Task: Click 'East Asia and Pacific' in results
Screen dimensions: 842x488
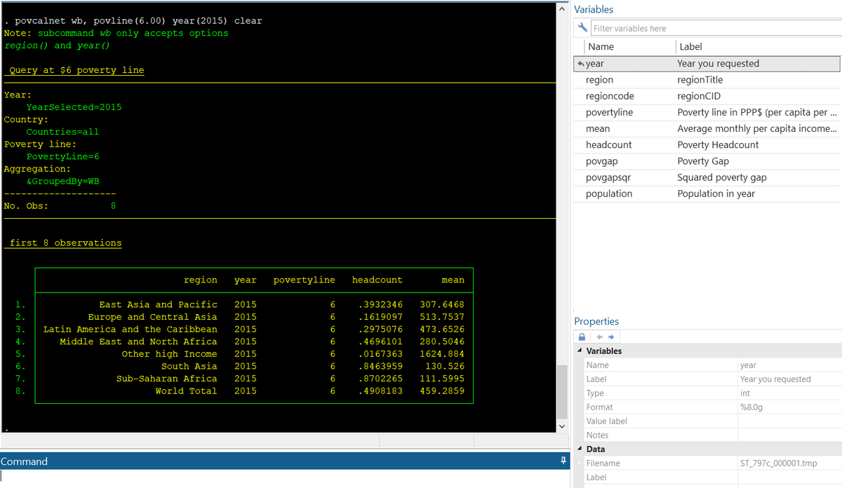Action: click(x=158, y=304)
